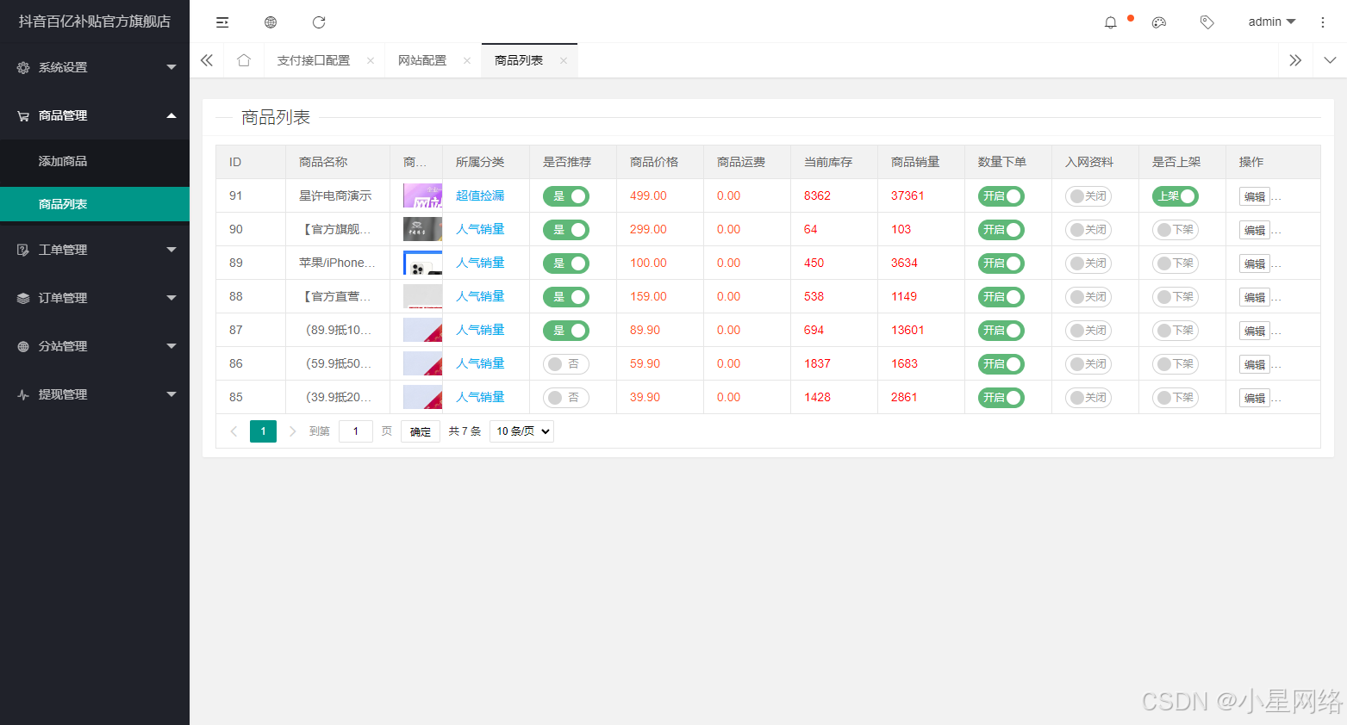Click the previous page arrow in pagination

tap(234, 431)
